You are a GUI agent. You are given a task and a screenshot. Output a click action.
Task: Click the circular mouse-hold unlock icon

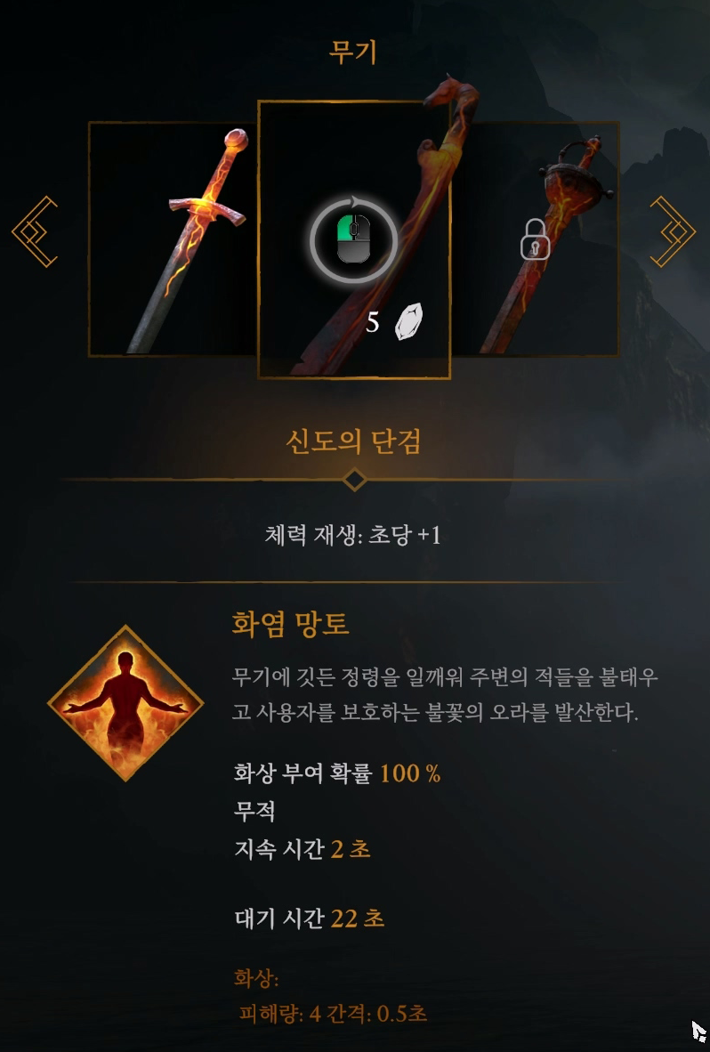tap(353, 239)
